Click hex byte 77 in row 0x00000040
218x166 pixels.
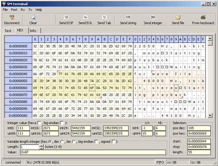[x=60, y=74]
